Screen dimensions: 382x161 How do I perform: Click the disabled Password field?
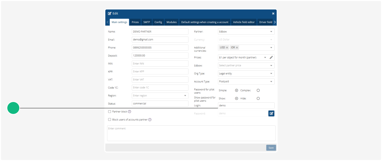243,113
